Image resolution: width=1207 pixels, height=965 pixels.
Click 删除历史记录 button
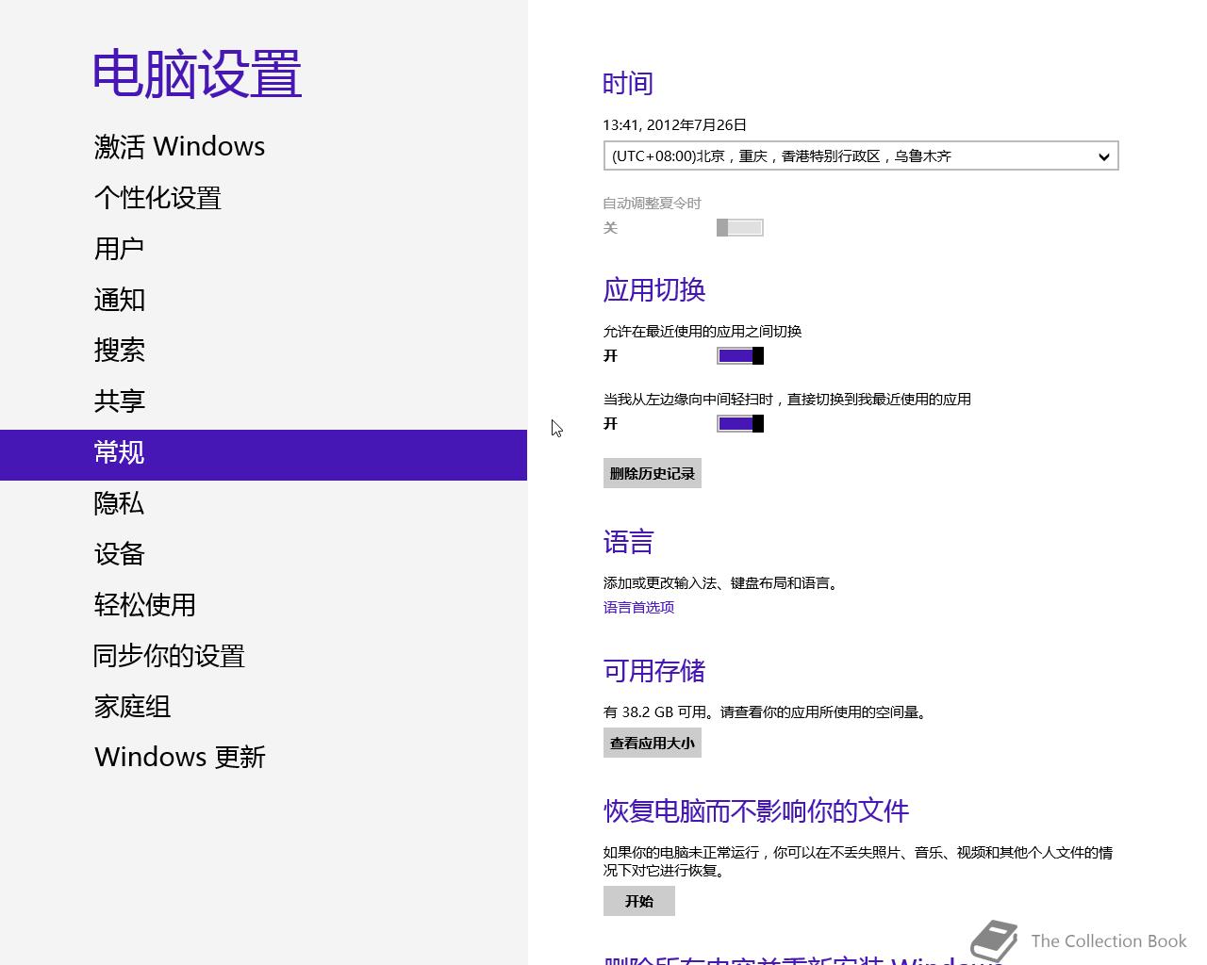point(653,473)
